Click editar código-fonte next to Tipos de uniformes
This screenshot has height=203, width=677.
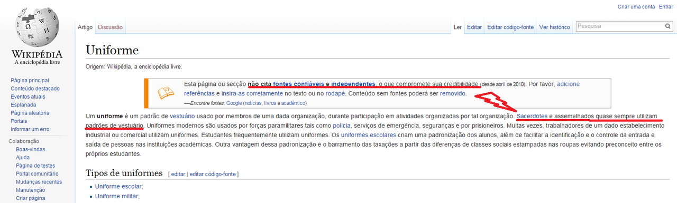click(x=213, y=174)
